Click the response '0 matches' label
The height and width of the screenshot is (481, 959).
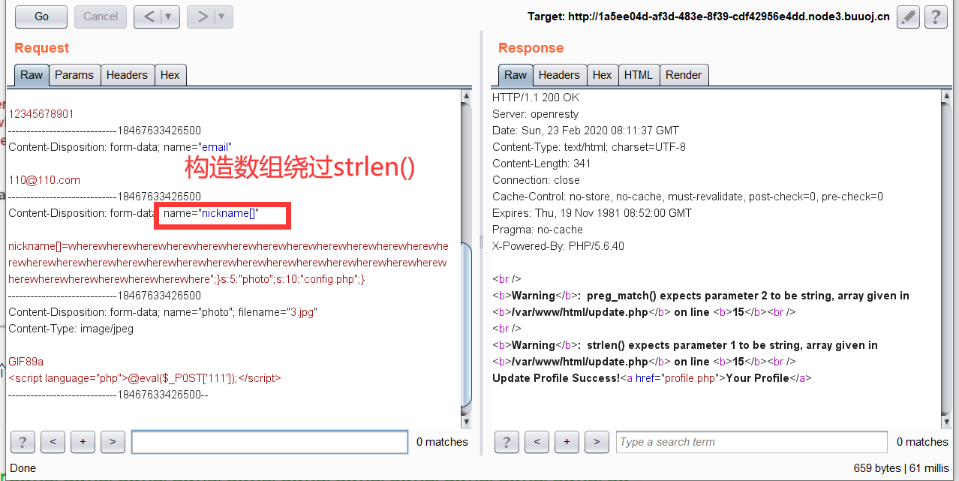[922, 442]
